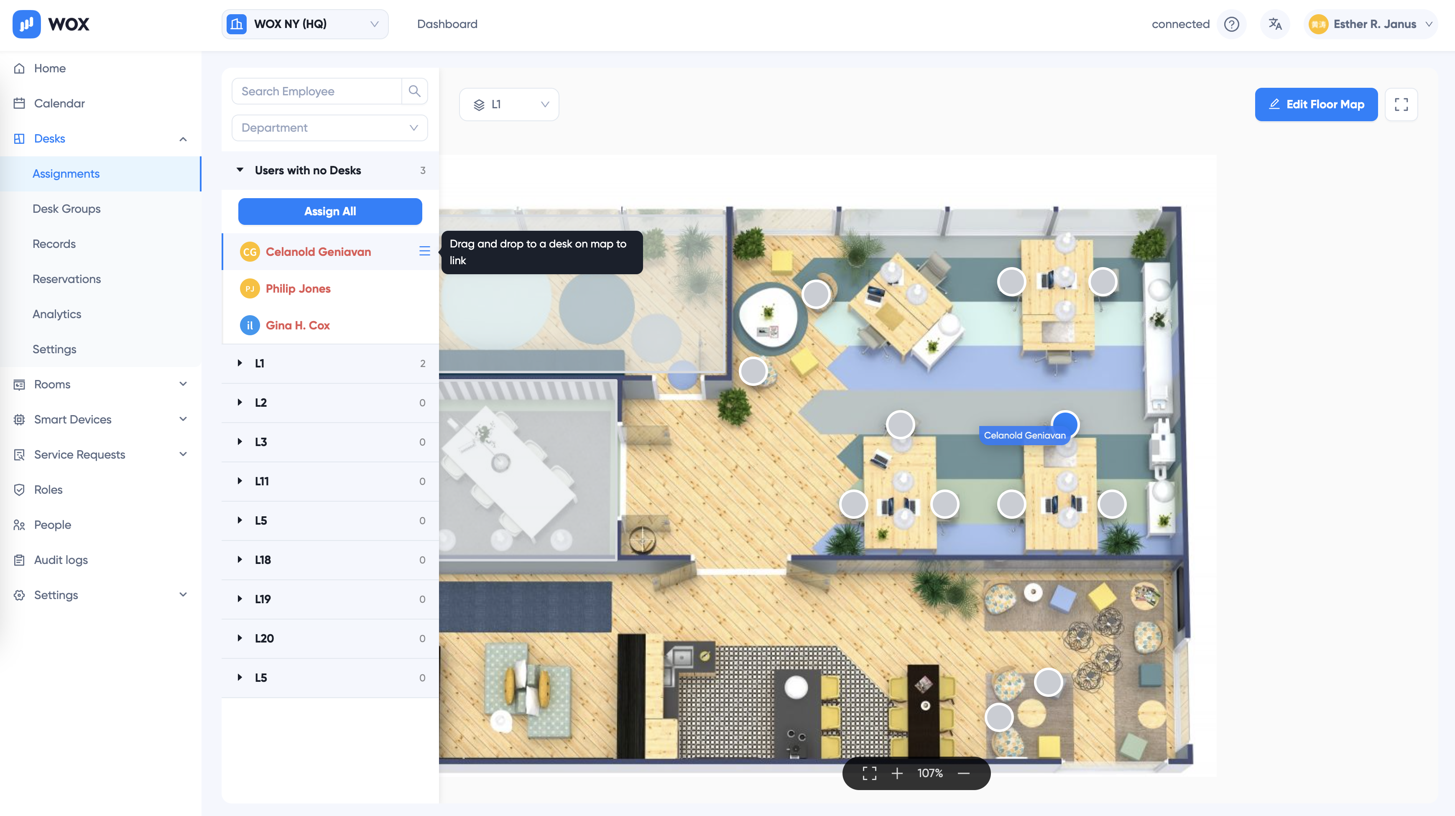The height and width of the screenshot is (816, 1455).
Task: Expand the L3 floor group
Action: click(330, 442)
